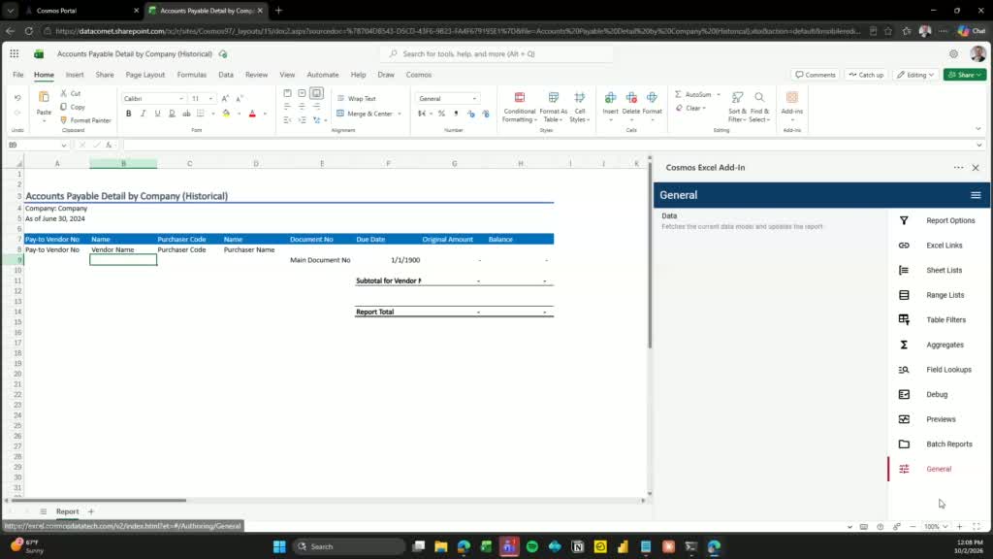Click the Undo button
Screen dimensions: 993x559
17,98
